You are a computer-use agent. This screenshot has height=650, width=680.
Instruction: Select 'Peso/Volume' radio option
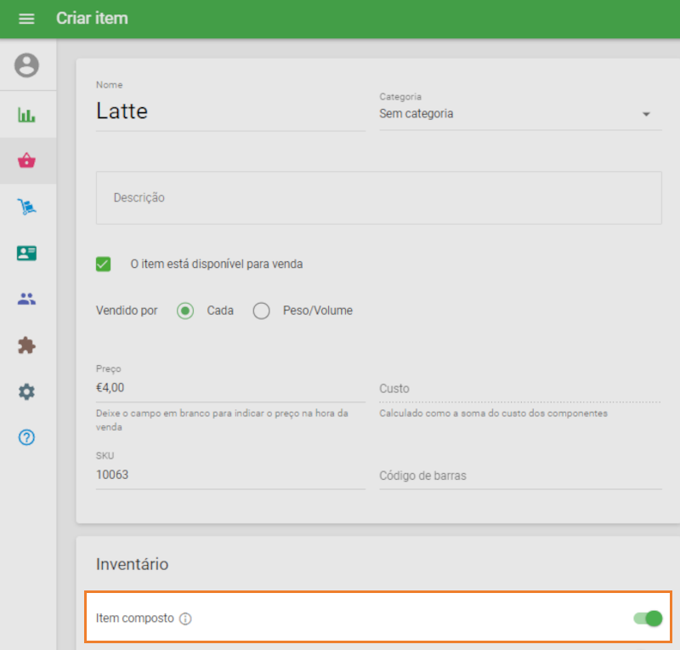(x=262, y=311)
